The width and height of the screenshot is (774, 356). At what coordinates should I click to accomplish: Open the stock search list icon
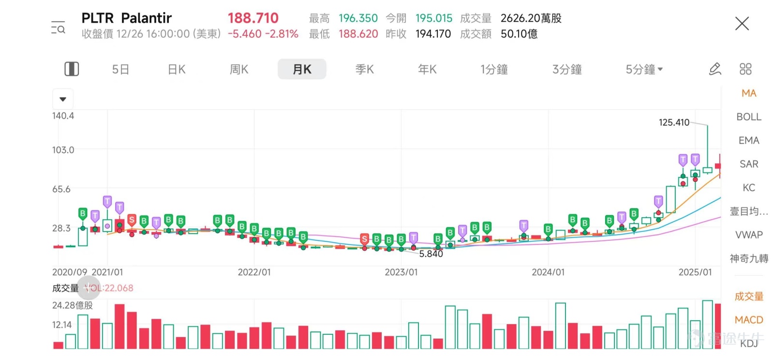(x=58, y=28)
